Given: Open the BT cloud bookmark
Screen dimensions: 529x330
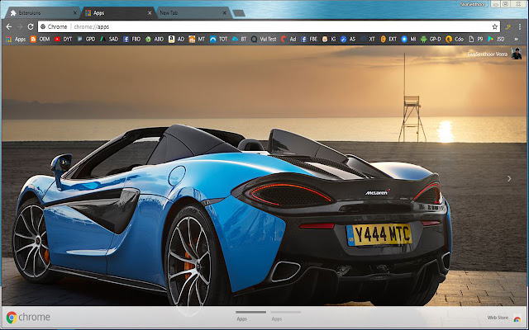Looking at the screenshot, I should tap(240, 39).
